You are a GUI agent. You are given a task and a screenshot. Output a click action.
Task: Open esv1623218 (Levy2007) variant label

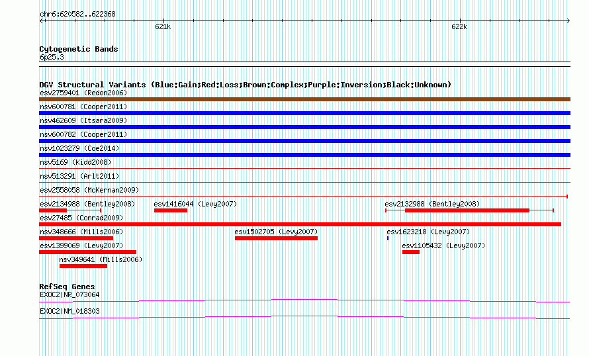click(428, 232)
